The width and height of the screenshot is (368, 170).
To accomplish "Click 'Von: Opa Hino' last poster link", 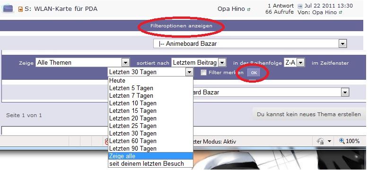I will (x=317, y=12).
